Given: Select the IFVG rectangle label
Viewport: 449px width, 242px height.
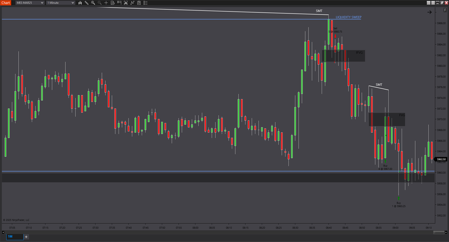Looking at the screenshot, I should tap(359, 53).
